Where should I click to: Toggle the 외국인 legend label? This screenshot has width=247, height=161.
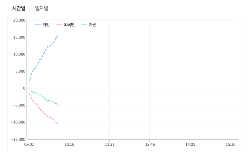(x=69, y=25)
